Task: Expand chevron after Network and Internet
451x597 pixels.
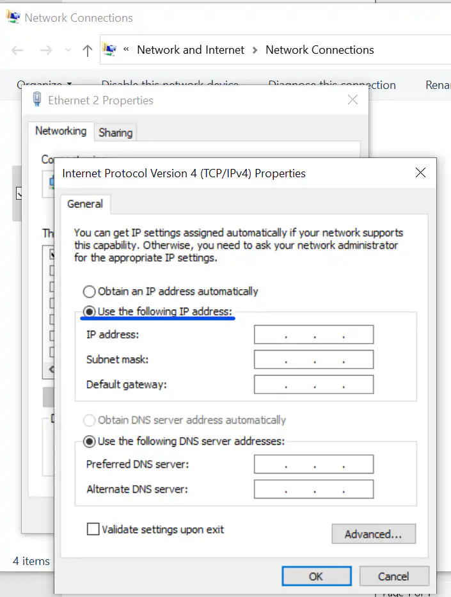Action: point(255,50)
